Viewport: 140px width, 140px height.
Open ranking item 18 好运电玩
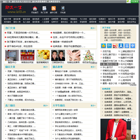[125, 70]
